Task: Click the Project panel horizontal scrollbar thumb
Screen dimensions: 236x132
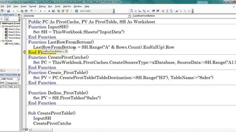Action: click(3, 70)
